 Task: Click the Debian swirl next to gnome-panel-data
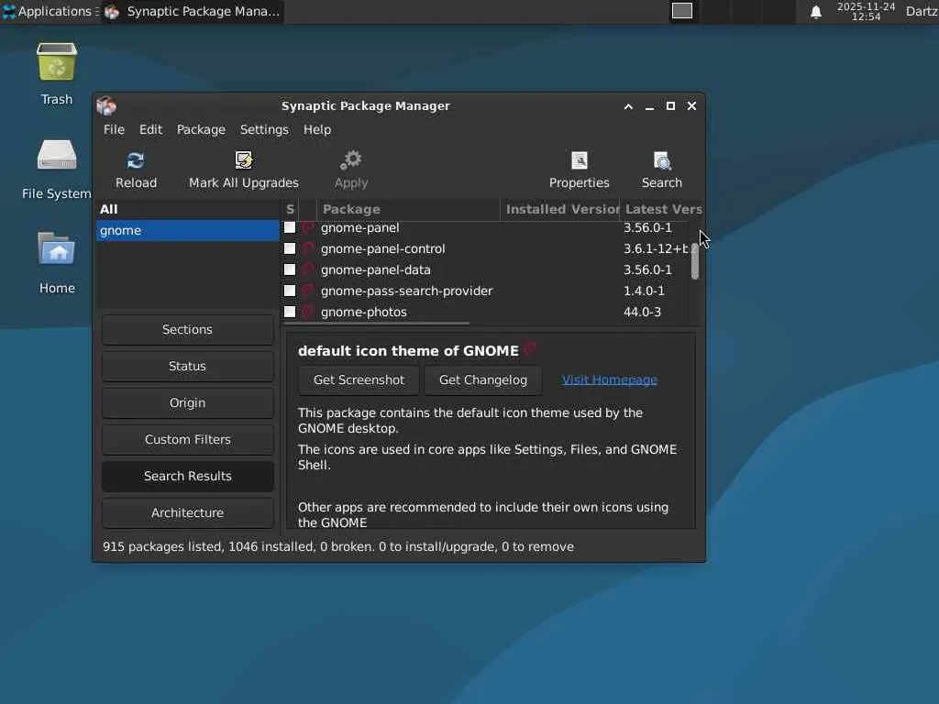[308, 269]
